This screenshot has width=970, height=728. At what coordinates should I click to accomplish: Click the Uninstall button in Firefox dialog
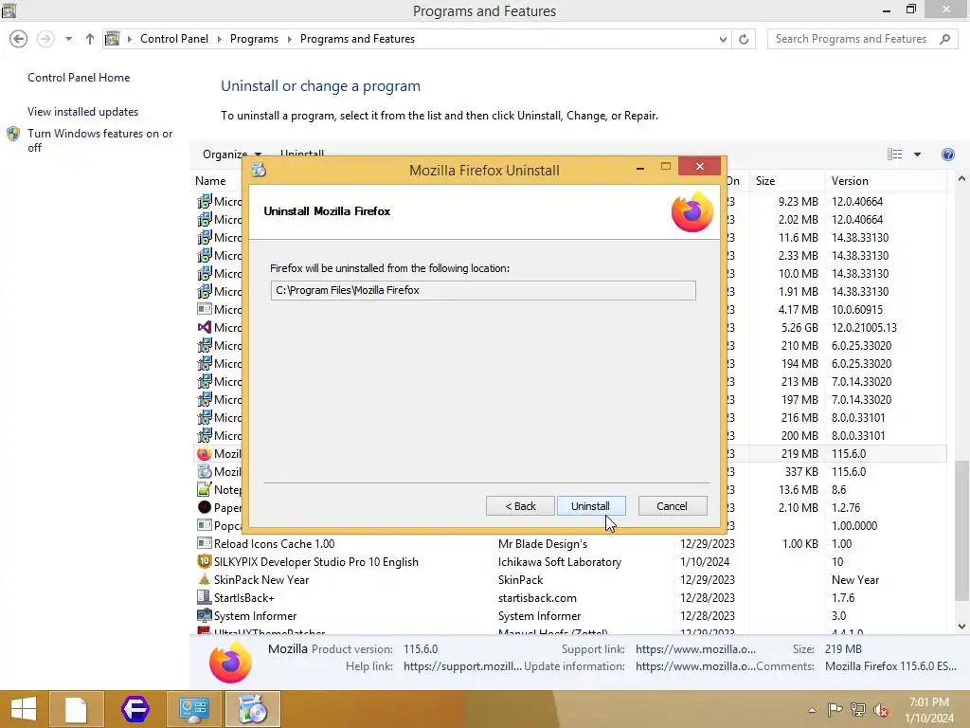click(591, 506)
